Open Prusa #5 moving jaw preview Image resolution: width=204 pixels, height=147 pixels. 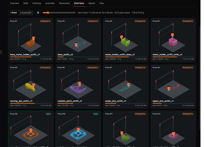pos(31,84)
